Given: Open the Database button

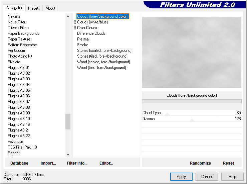Looking at the screenshot, I should (x=19, y=163).
